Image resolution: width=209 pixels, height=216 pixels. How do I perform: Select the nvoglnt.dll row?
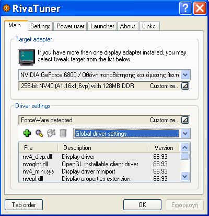coord(99,164)
